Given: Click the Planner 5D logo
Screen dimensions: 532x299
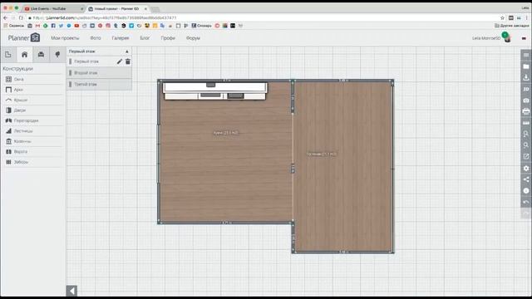Looking at the screenshot, I should 24,37.
